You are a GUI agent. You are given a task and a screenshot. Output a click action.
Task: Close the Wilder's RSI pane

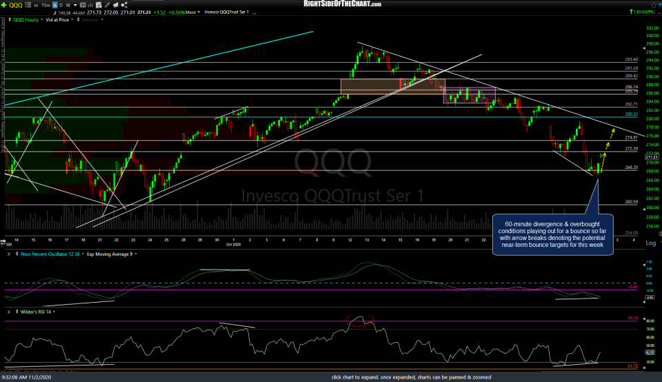[x=8, y=312]
